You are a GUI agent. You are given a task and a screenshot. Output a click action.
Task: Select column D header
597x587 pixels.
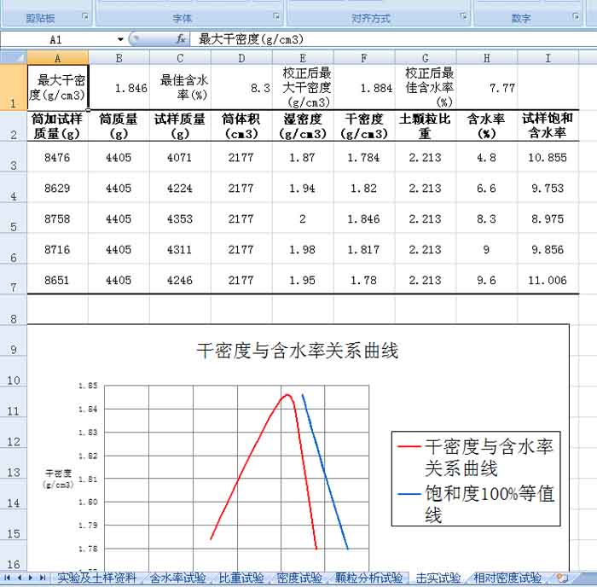241,57
